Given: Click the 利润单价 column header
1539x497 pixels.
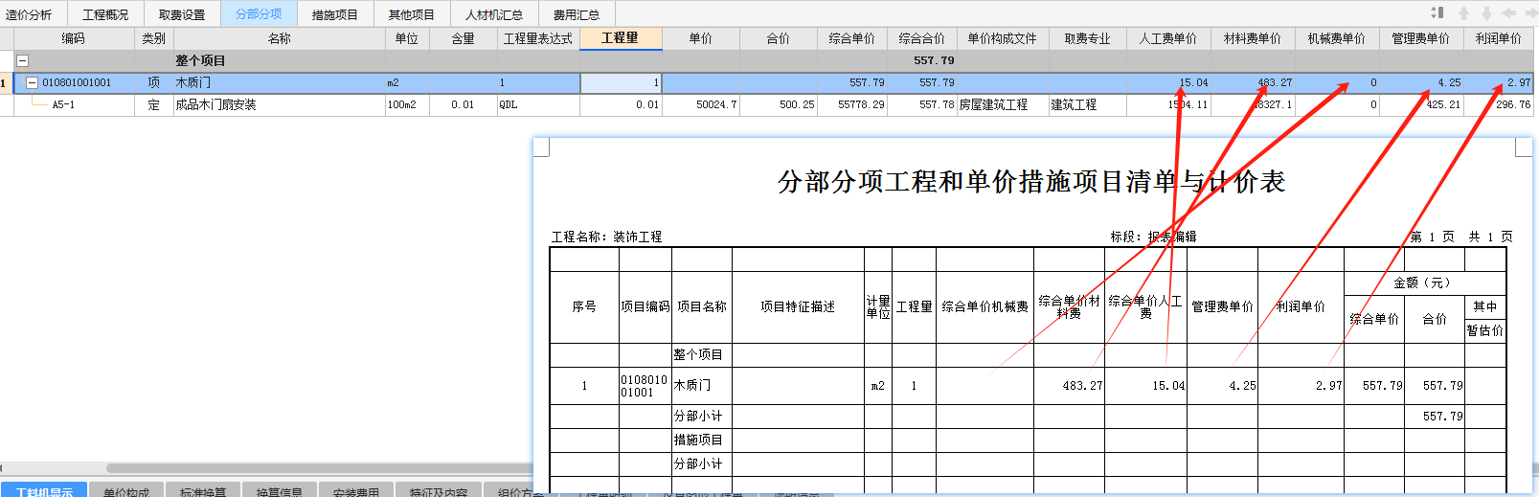Looking at the screenshot, I should click(1499, 38).
